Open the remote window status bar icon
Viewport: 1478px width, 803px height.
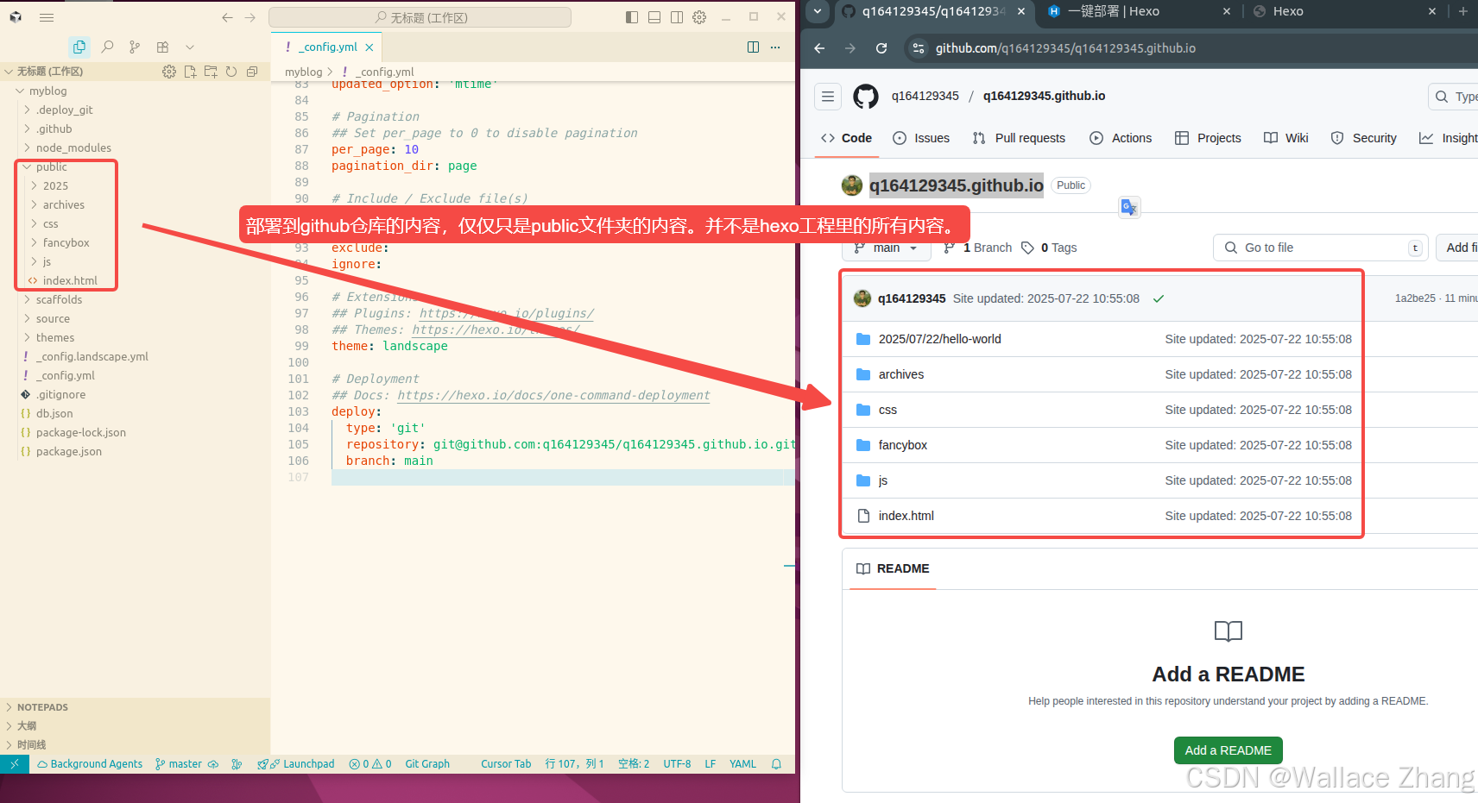point(15,764)
